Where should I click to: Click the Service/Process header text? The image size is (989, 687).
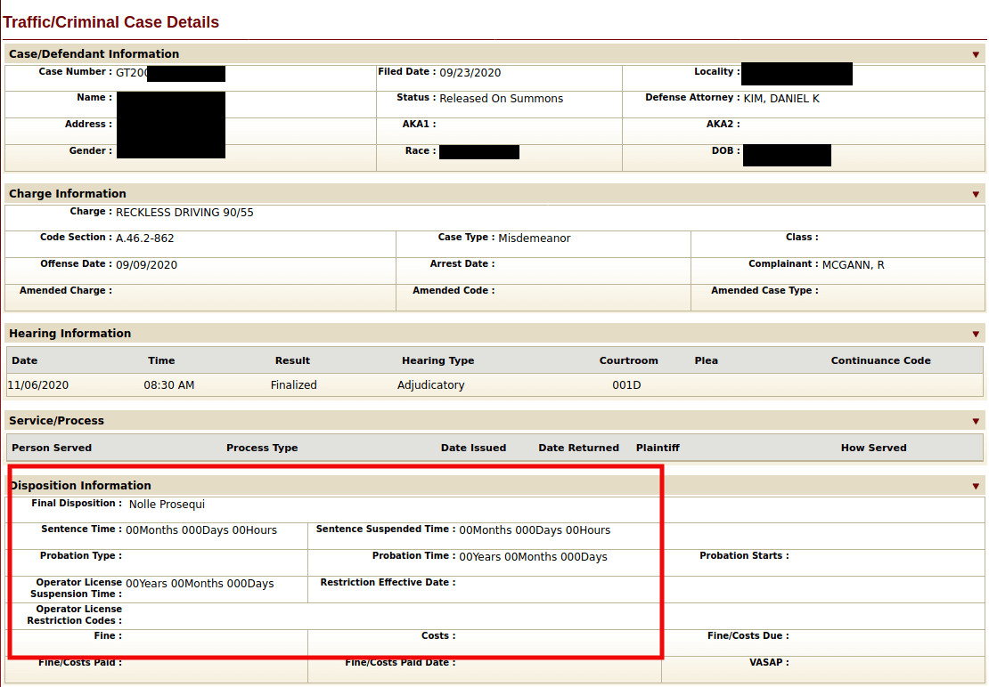[57, 421]
